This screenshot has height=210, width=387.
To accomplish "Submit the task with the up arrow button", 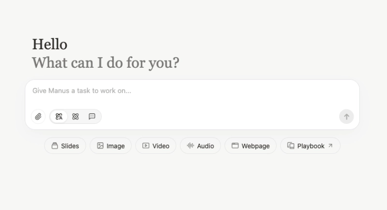I will [346, 117].
